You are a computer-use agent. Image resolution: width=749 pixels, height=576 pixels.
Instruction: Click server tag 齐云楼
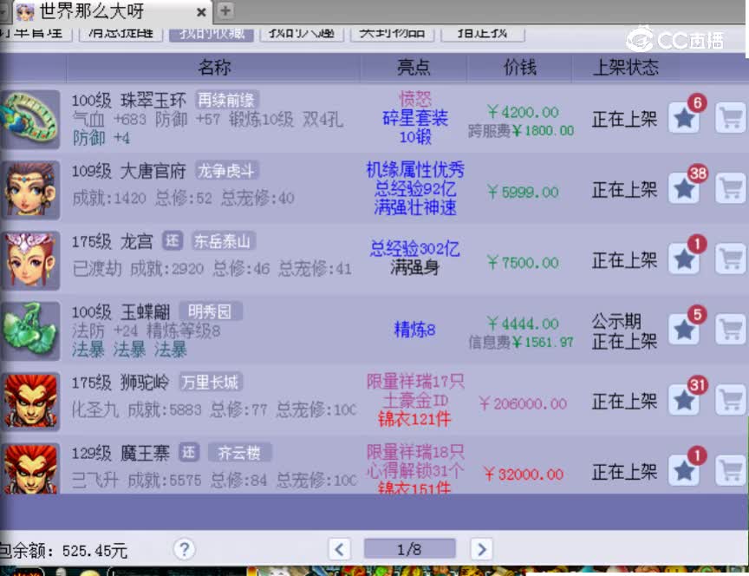point(240,453)
